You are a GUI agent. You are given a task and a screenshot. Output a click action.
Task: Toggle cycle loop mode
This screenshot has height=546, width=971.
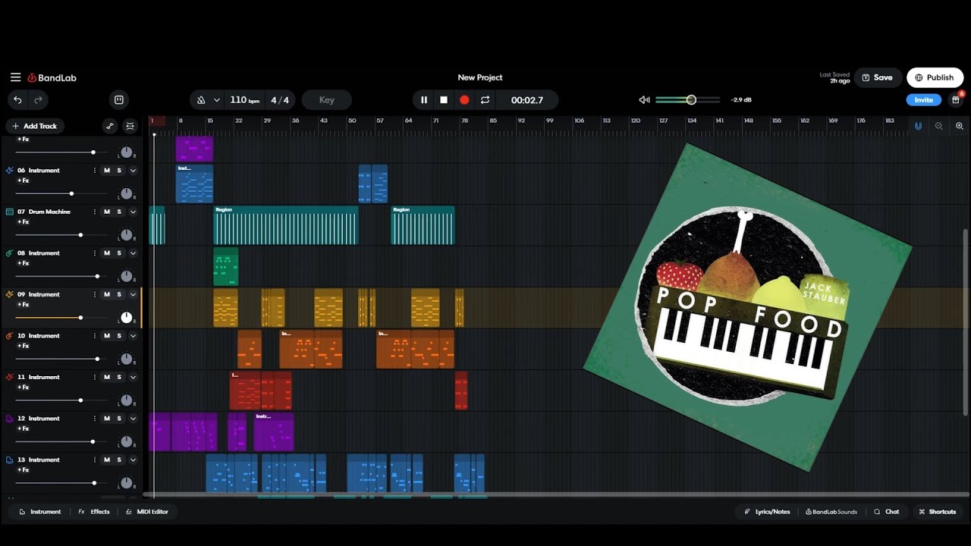(485, 100)
